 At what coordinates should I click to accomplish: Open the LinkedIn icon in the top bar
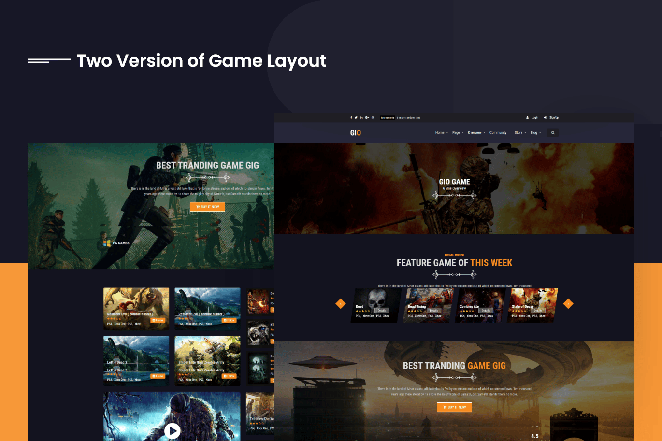(361, 117)
